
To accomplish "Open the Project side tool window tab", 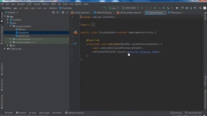I will [x=2, y=17].
